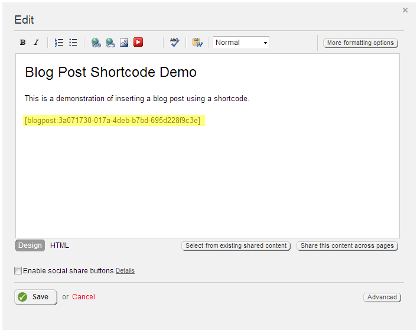Insert a numbered list
Viewport: 417px width, 333px height.
[59, 43]
